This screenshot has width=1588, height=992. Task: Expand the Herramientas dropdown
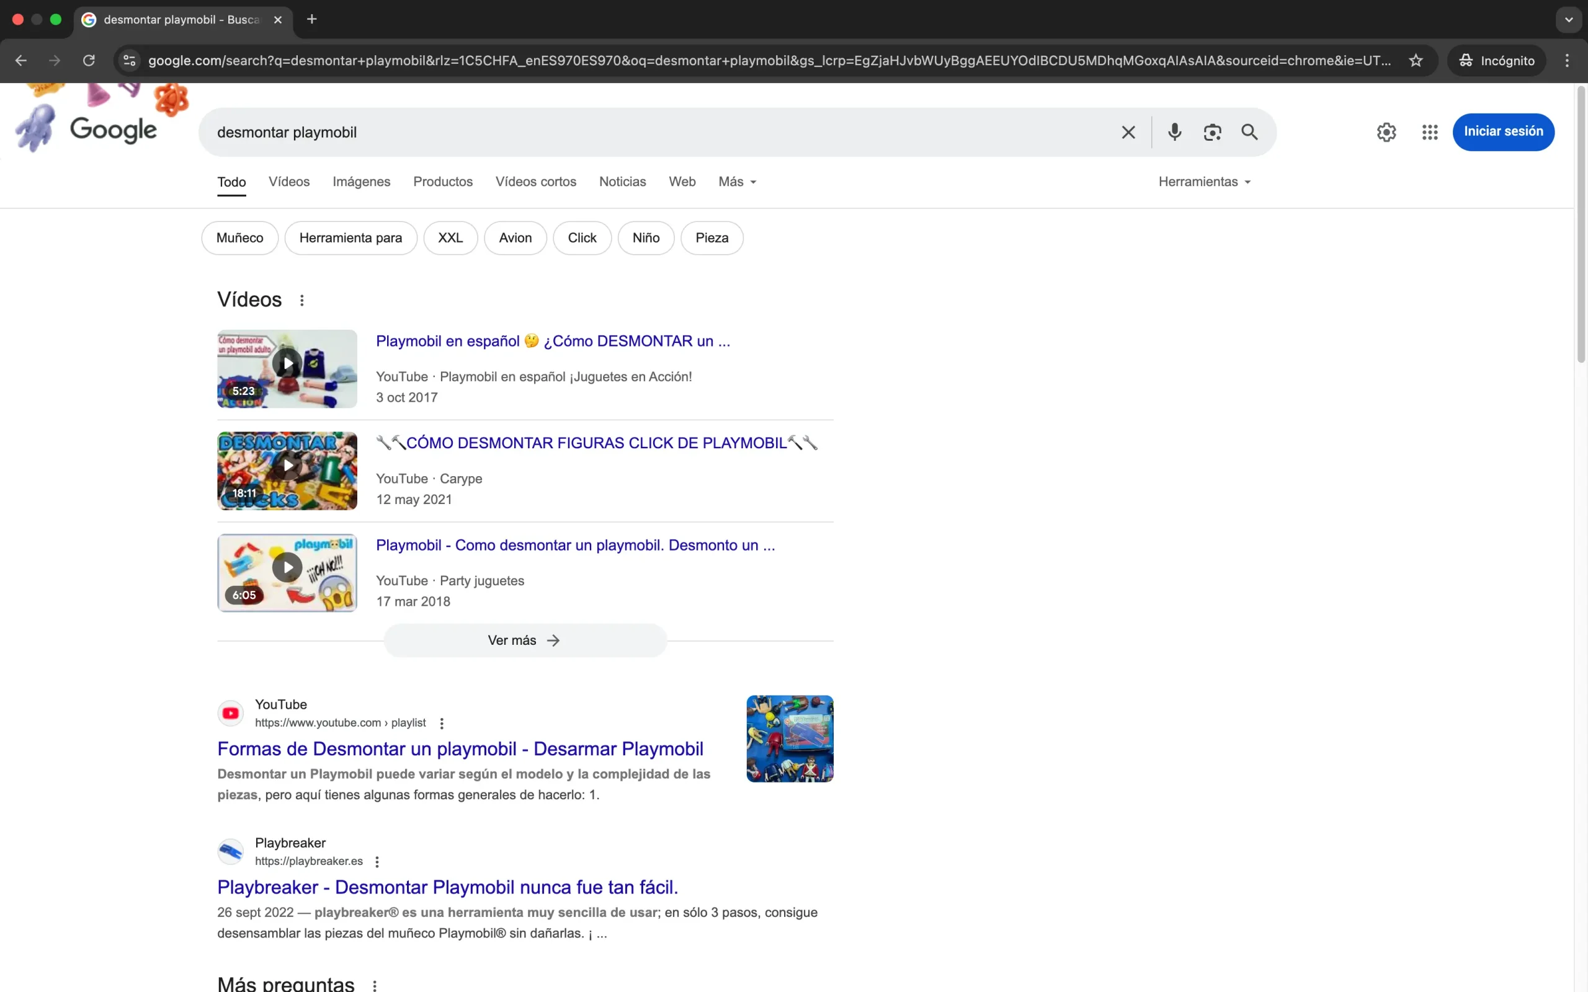1203,182
